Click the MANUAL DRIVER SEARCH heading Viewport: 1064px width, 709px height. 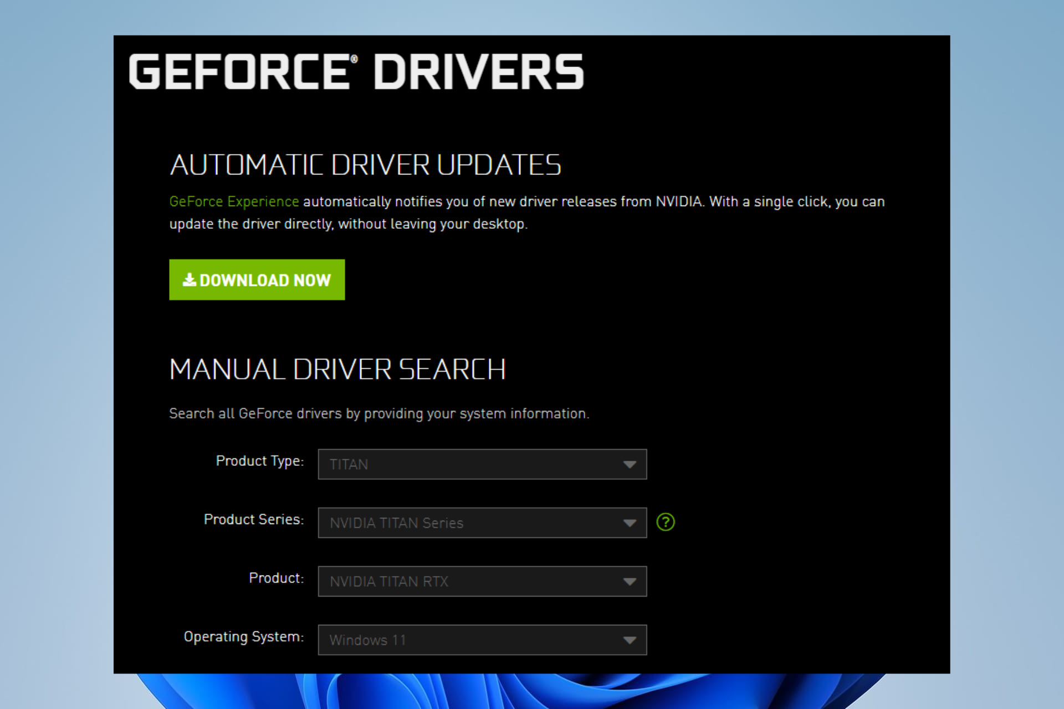337,368
